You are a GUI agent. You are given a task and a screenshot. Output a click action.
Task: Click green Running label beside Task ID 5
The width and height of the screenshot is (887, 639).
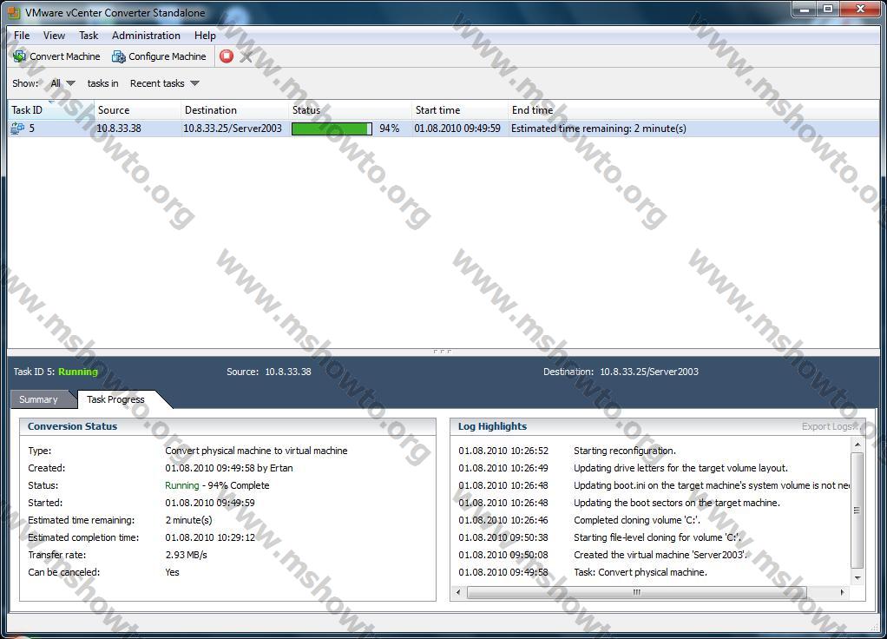pyautogui.click(x=78, y=372)
